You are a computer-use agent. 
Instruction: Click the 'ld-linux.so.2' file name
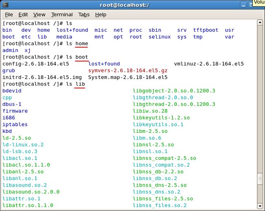[23, 145]
